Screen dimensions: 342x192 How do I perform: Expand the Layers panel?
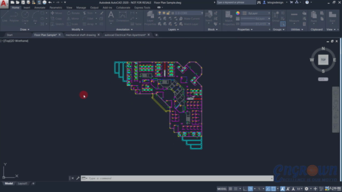tap(173, 29)
